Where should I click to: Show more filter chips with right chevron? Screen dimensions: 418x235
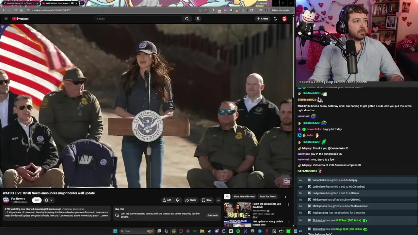pyautogui.click(x=285, y=197)
